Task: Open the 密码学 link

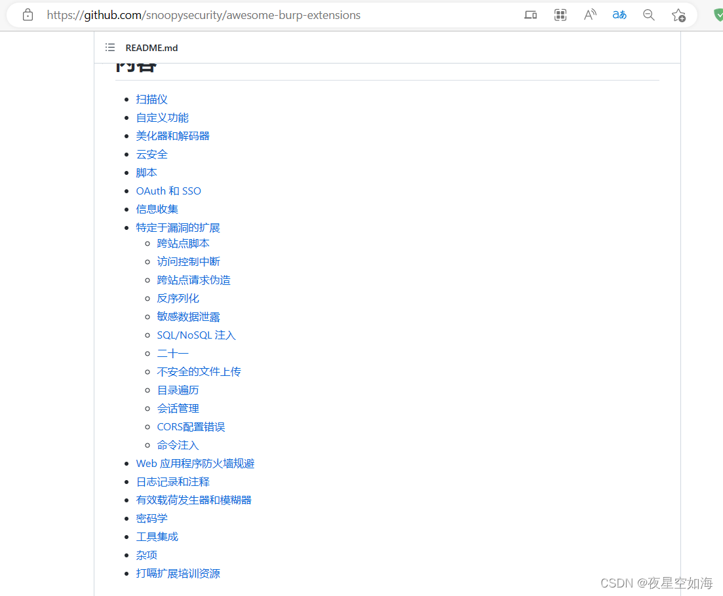Action: (151, 519)
